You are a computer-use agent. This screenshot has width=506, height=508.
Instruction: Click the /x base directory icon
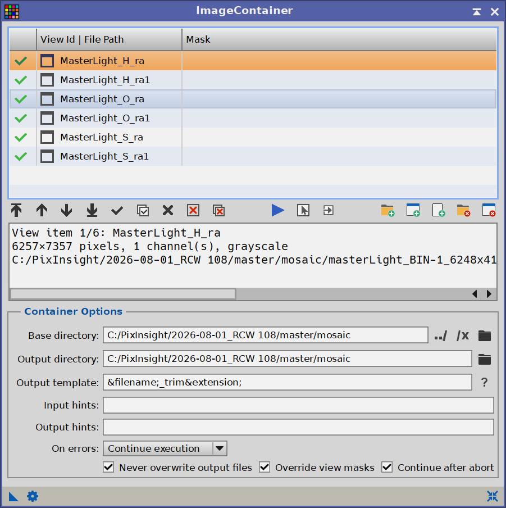[463, 335]
